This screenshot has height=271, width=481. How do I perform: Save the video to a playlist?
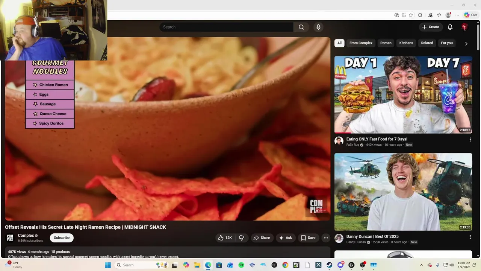308,238
